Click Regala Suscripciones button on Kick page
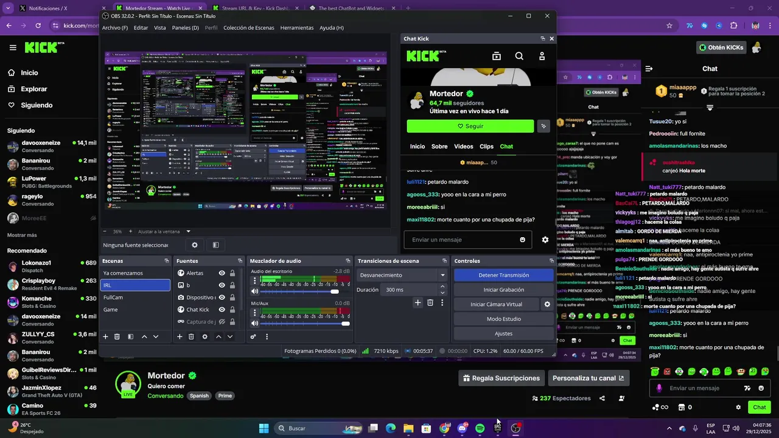The height and width of the screenshot is (438, 779). click(x=501, y=378)
